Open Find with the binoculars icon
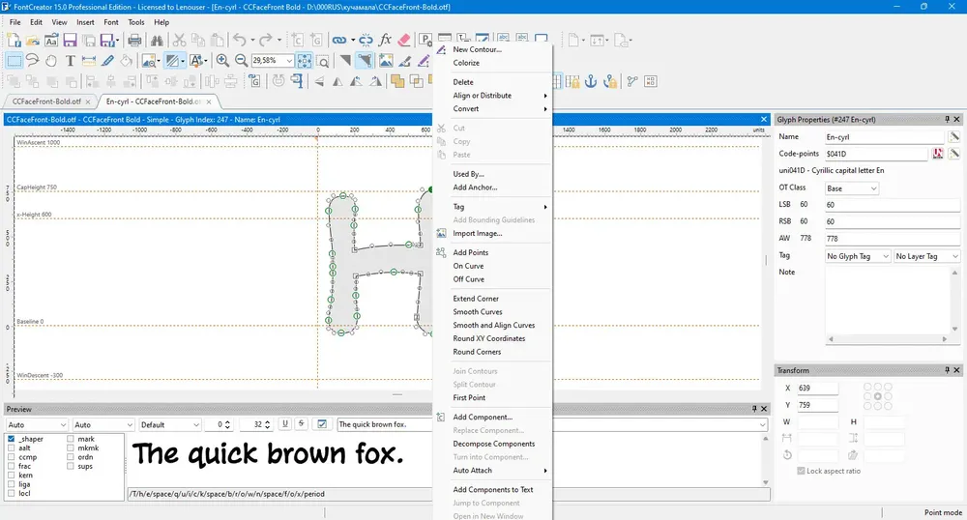 [156, 41]
